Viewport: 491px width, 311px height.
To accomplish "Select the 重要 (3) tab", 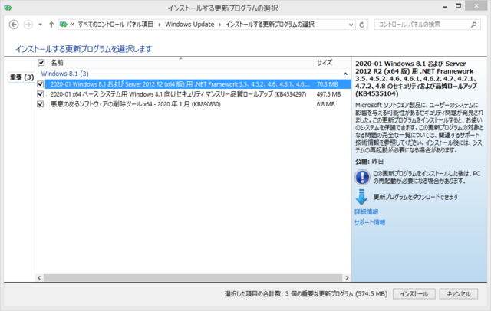I will (21, 77).
